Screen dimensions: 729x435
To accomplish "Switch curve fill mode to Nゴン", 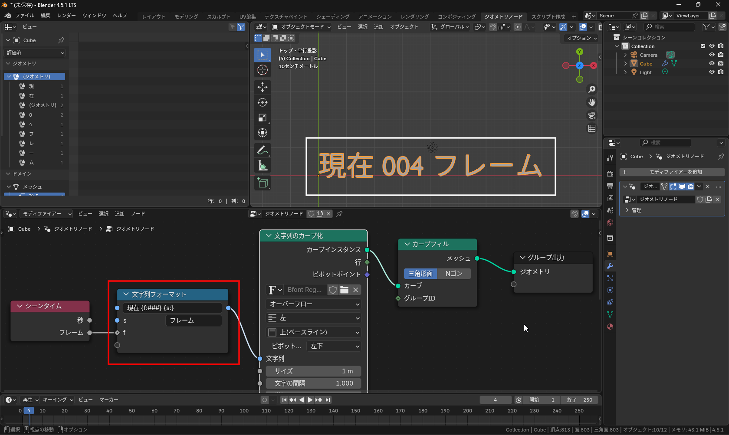I will click(x=454, y=274).
